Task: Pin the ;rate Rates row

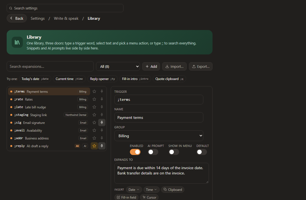Action: click(x=102, y=99)
